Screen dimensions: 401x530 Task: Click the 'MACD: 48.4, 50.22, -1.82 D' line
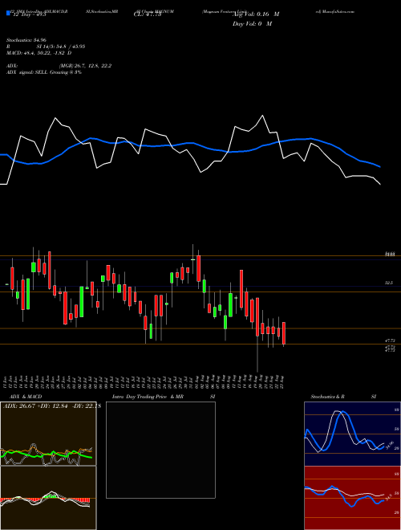click(38, 53)
